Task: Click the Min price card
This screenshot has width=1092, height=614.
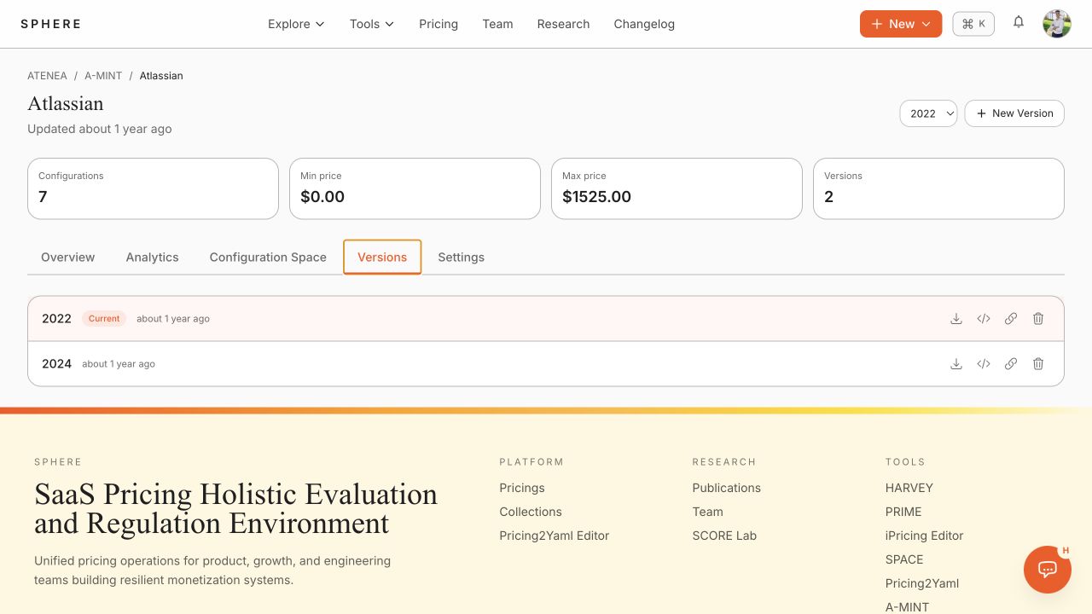Action: 415,188
